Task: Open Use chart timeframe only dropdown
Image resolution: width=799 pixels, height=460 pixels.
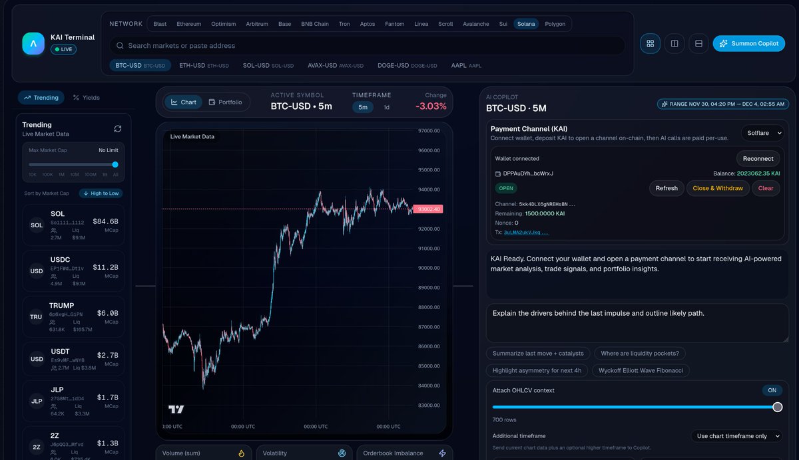Action: click(x=738, y=436)
